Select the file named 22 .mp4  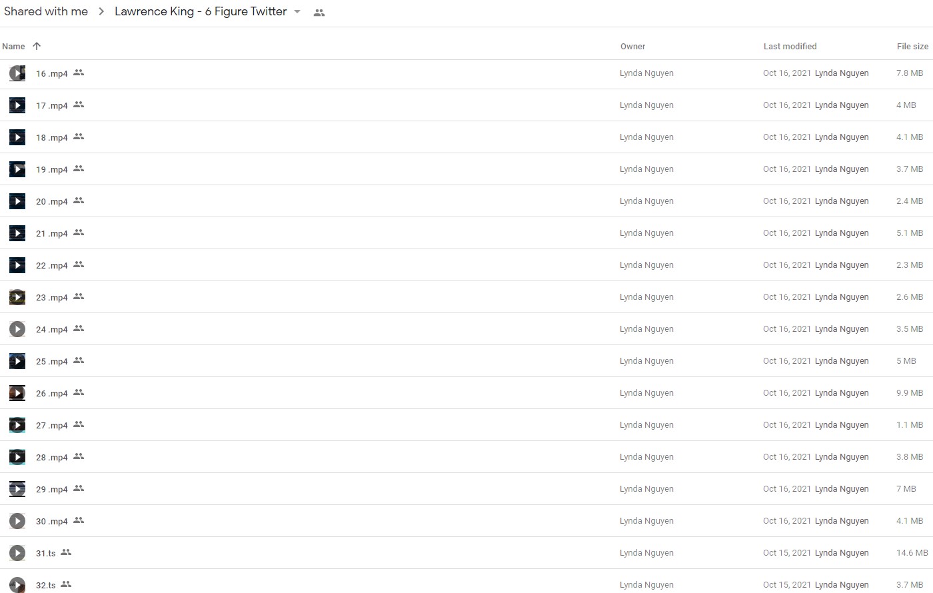click(x=52, y=265)
